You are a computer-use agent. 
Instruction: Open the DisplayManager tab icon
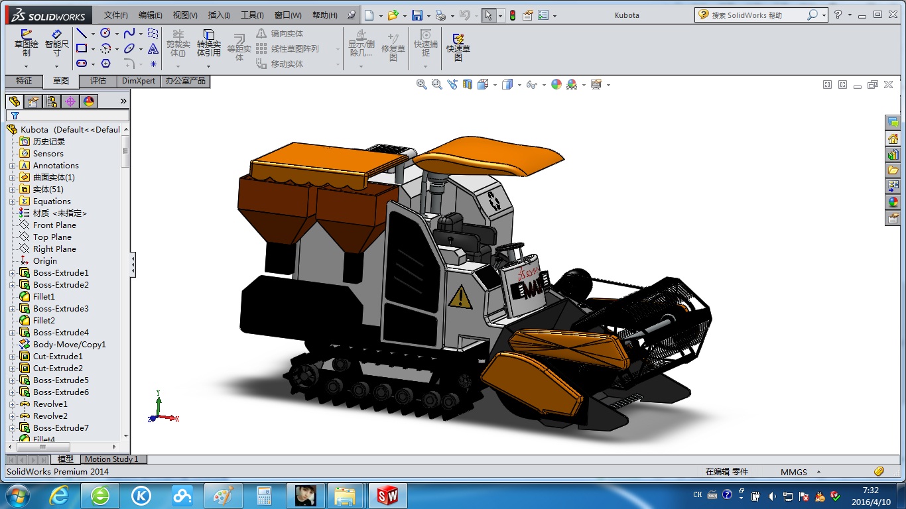tap(89, 101)
